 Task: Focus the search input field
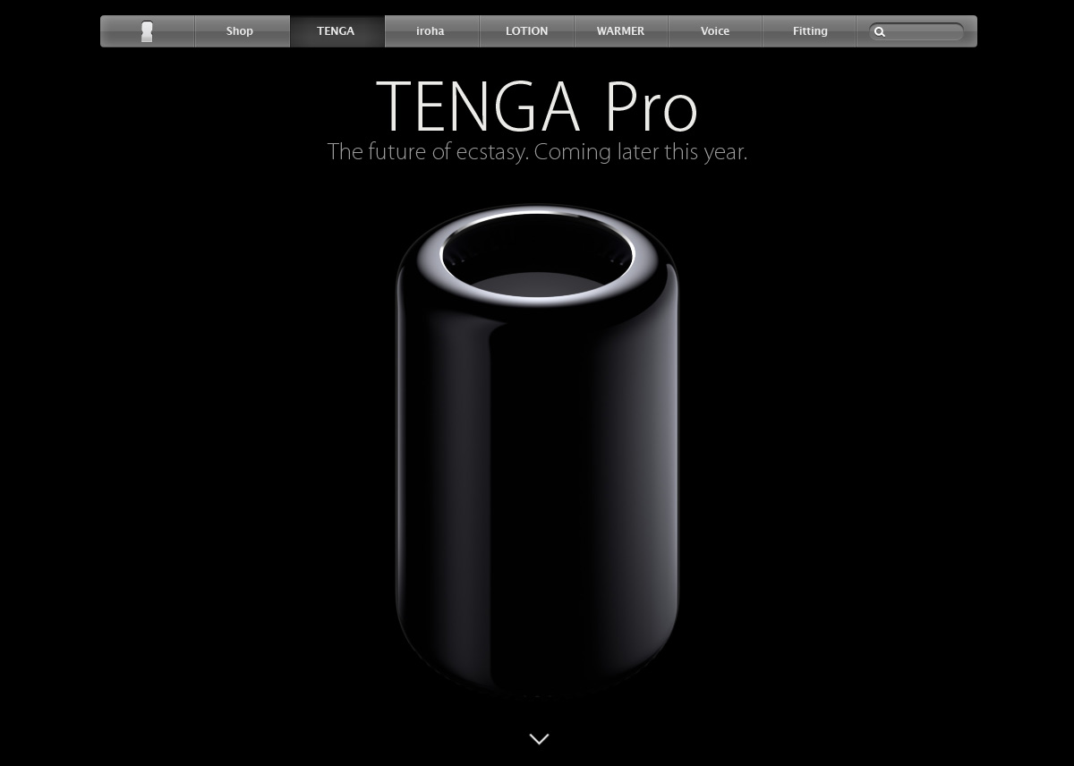click(x=917, y=31)
